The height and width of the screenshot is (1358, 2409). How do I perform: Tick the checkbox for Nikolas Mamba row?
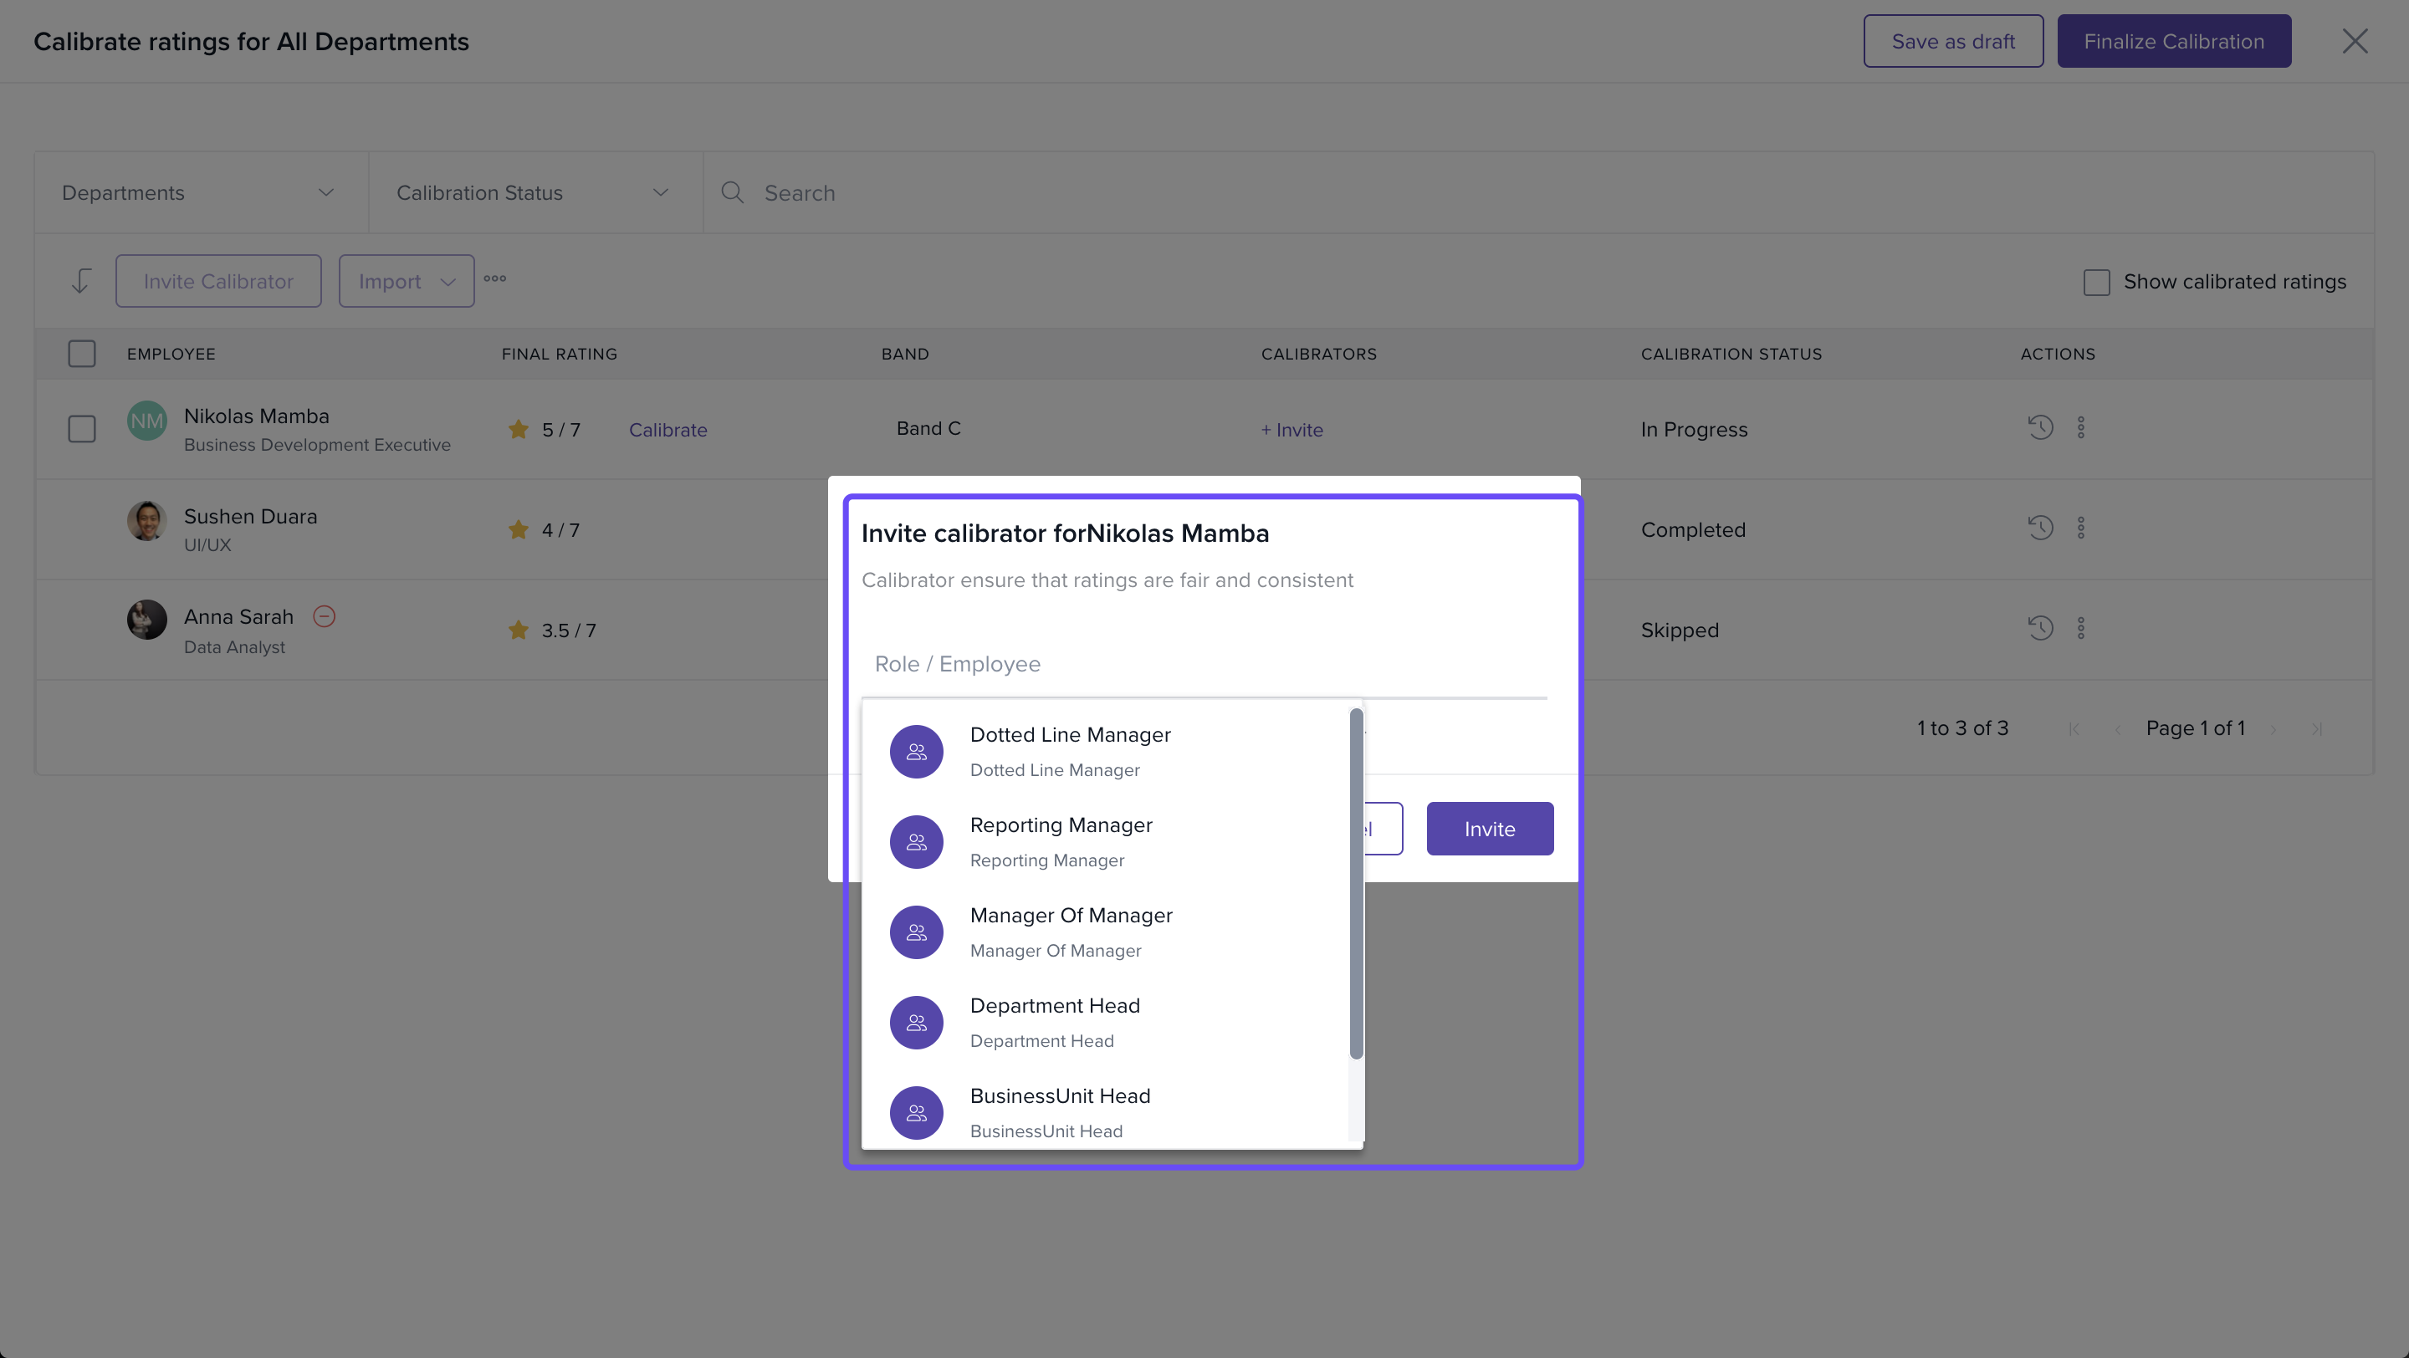click(x=82, y=429)
